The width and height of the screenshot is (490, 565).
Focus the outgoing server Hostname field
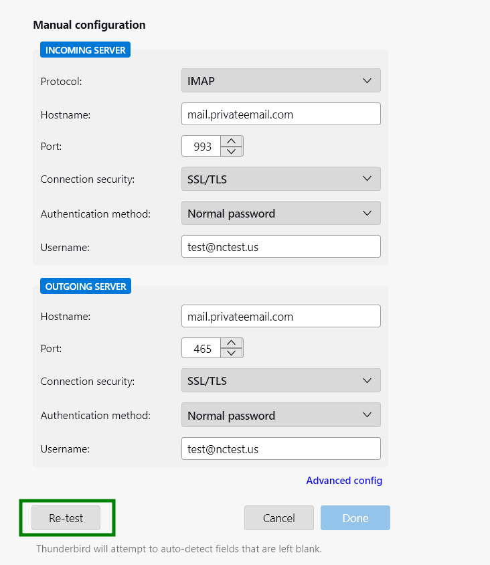point(281,316)
